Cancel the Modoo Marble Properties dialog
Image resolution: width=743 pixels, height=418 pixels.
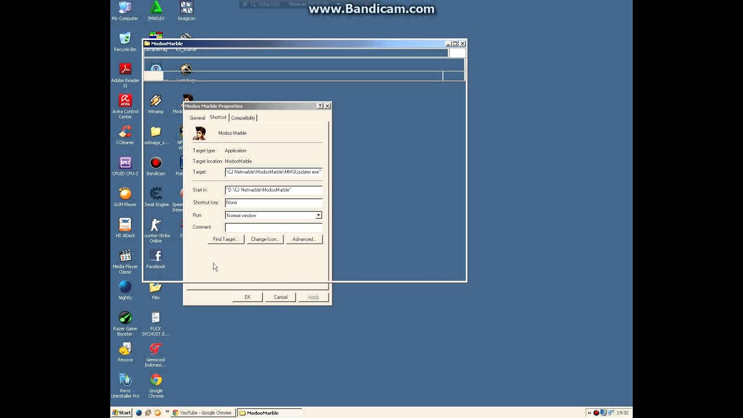click(280, 297)
